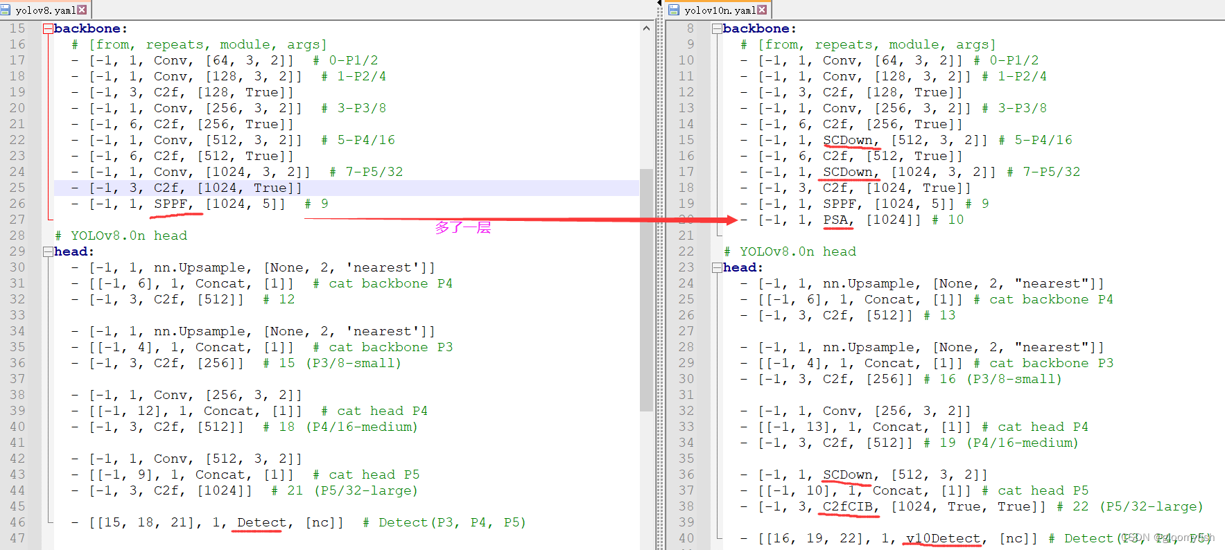Click '[-1, 13]' Concat source in yolov10n.yaml line 33
The height and width of the screenshot is (550, 1225).
802,427
